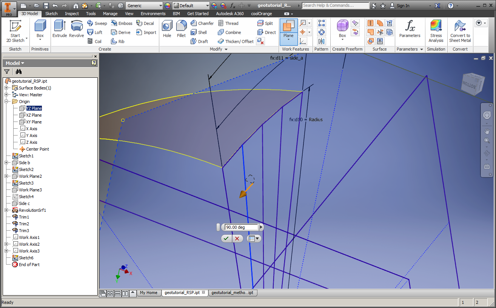Image resolution: width=496 pixels, height=308 pixels.
Task: Expand the RevolutionSrf1 node
Action: [x=6, y=210]
